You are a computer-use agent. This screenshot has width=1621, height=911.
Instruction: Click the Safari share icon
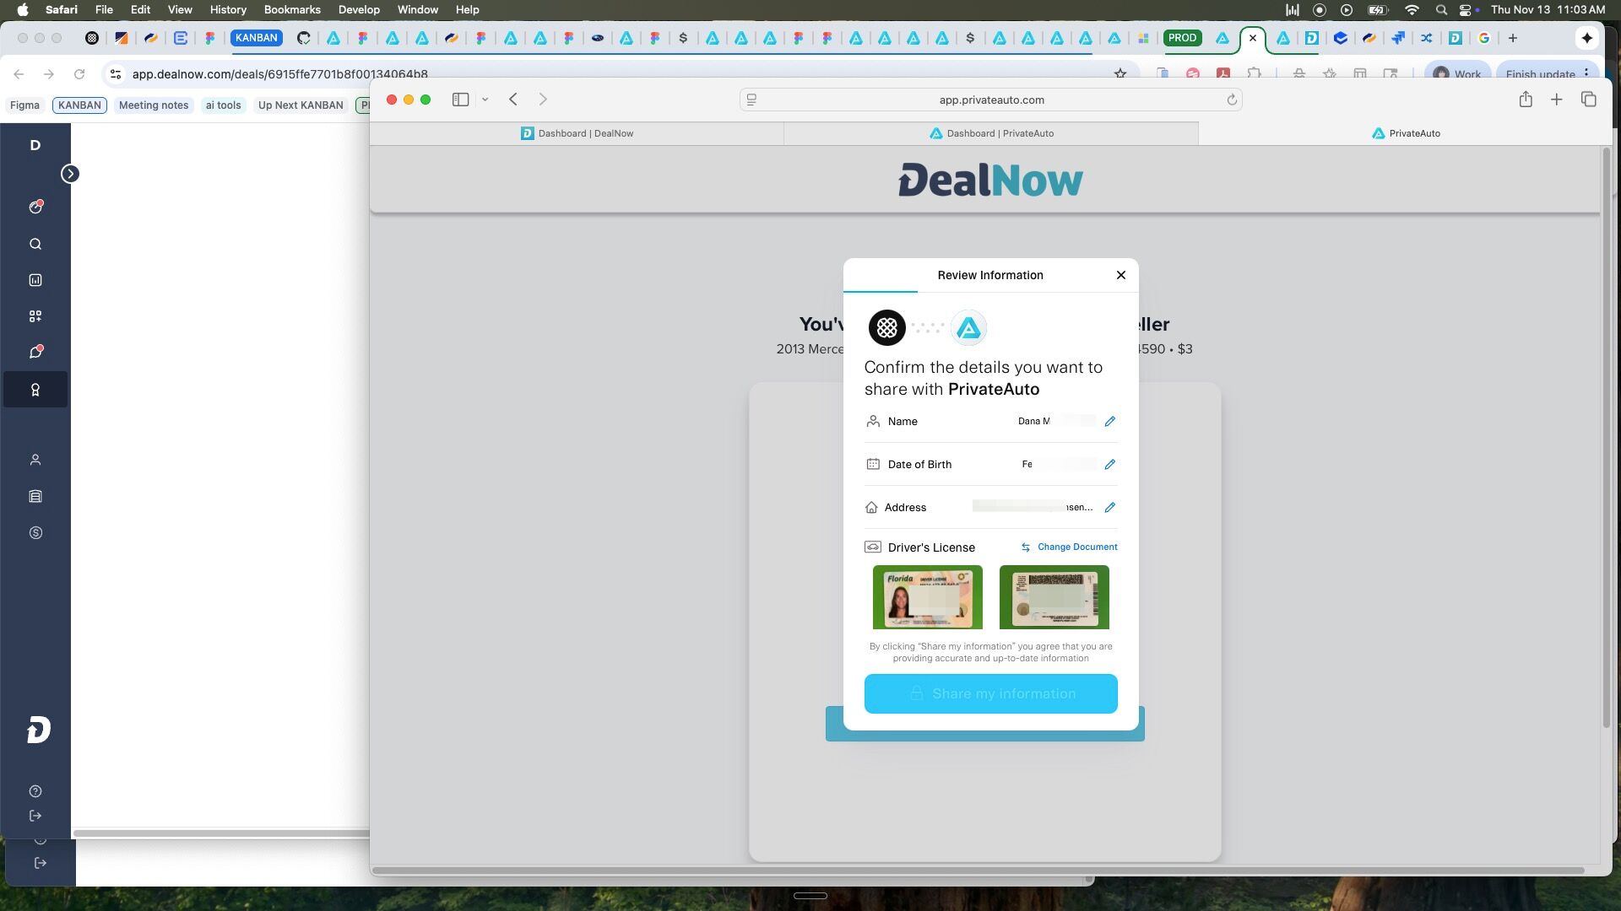[x=1525, y=100]
